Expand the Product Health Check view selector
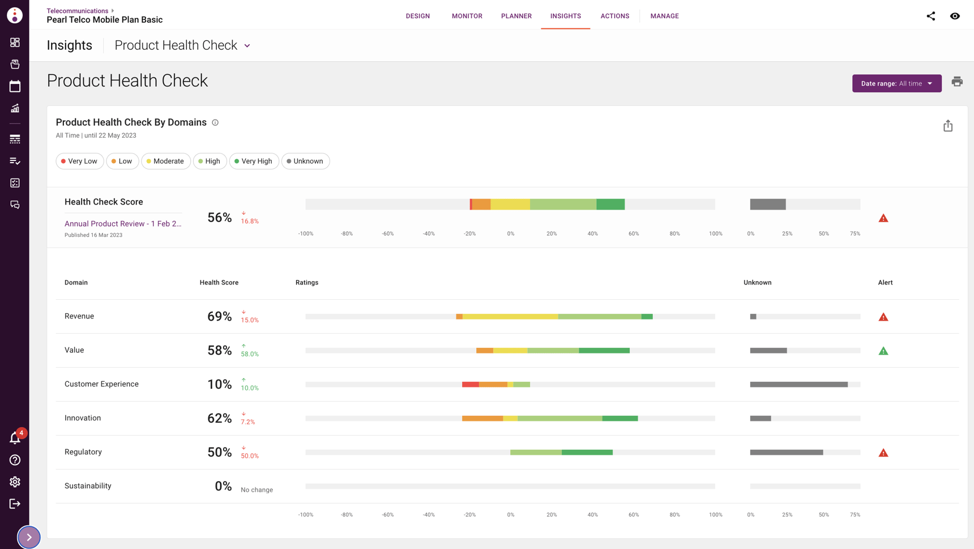The image size is (974, 549). (x=182, y=45)
